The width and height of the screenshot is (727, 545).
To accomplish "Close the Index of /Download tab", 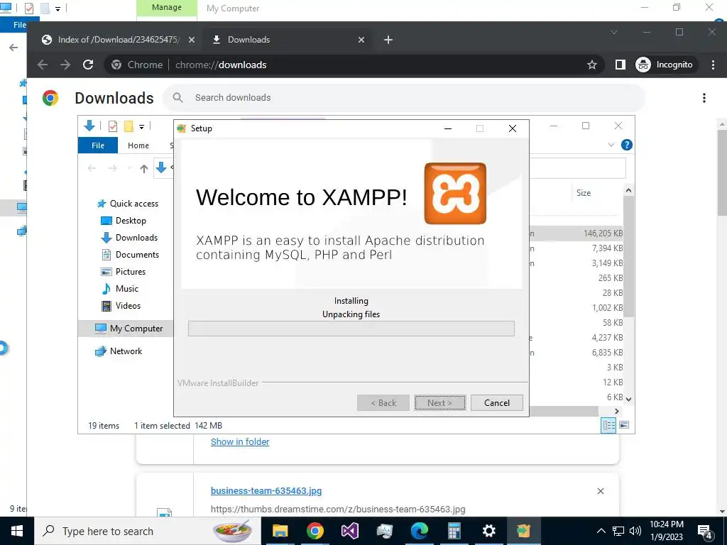I will click(191, 40).
